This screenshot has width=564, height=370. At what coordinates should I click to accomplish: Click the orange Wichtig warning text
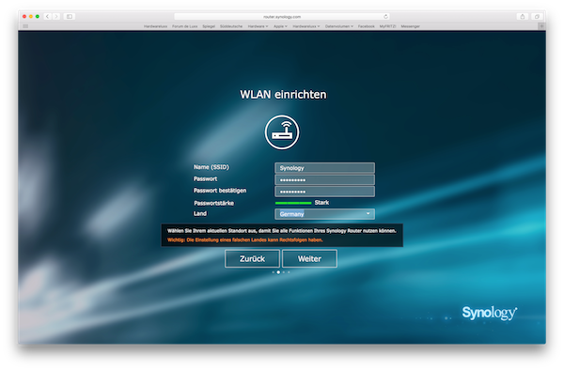pyautogui.click(x=245, y=240)
